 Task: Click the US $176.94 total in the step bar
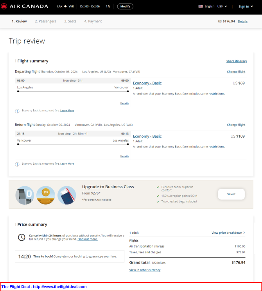tap(226, 21)
